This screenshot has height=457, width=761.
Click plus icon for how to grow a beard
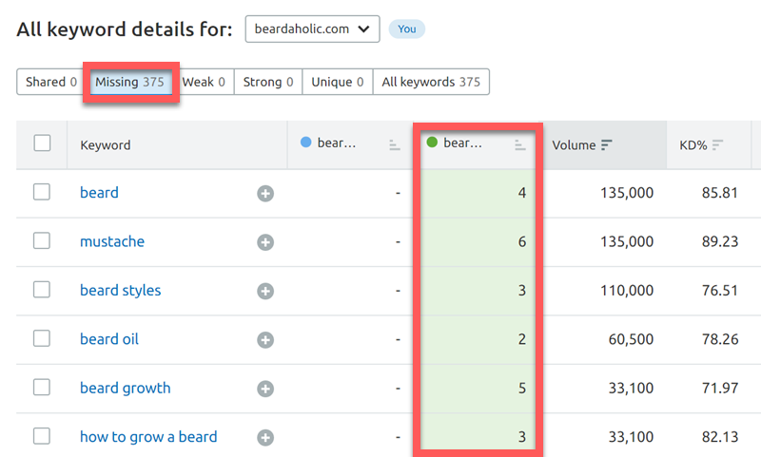coord(265,438)
